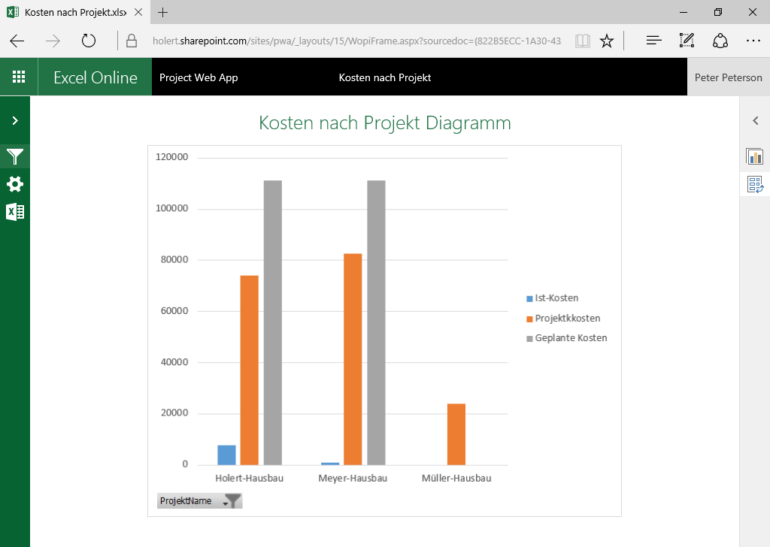Minimize the browser window
The height and width of the screenshot is (547, 770).
(x=684, y=12)
